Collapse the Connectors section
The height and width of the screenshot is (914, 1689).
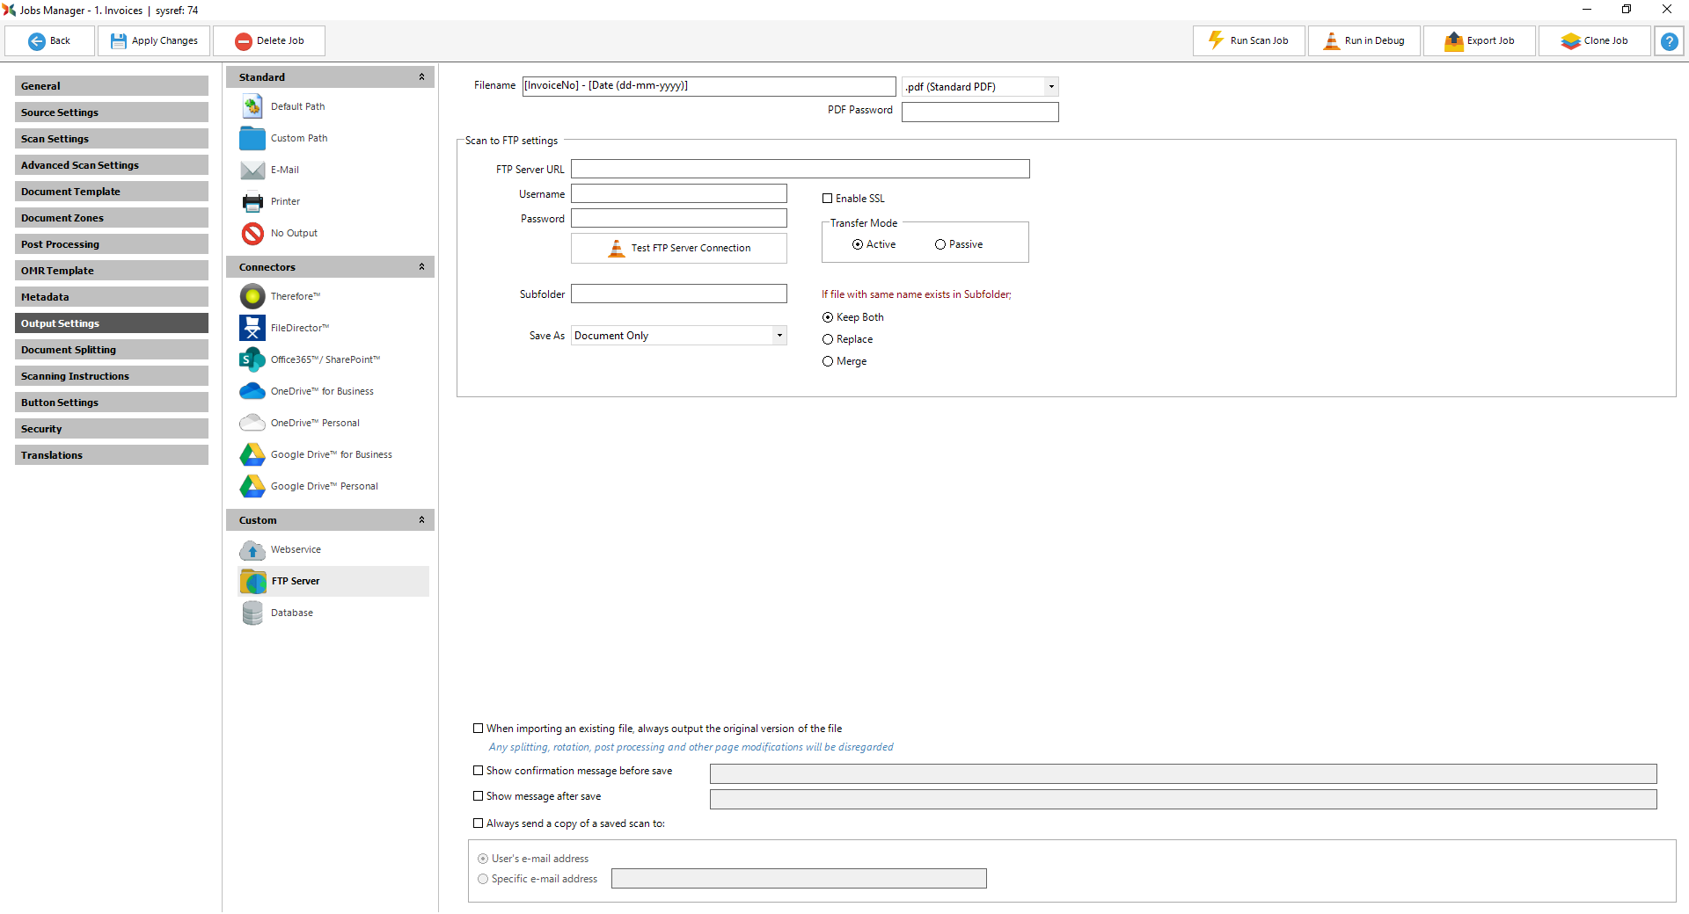(x=421, y=267)
